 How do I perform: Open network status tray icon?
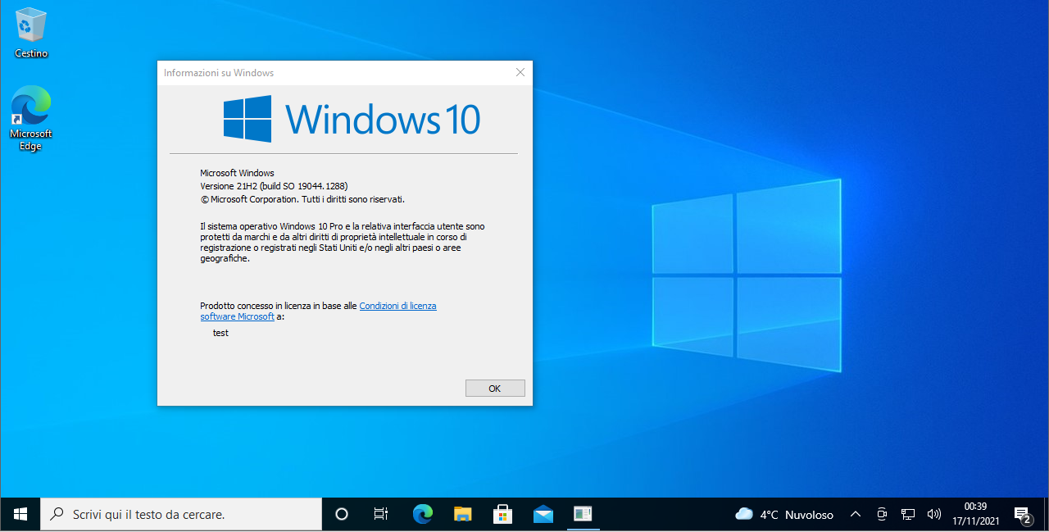point(908,515)
